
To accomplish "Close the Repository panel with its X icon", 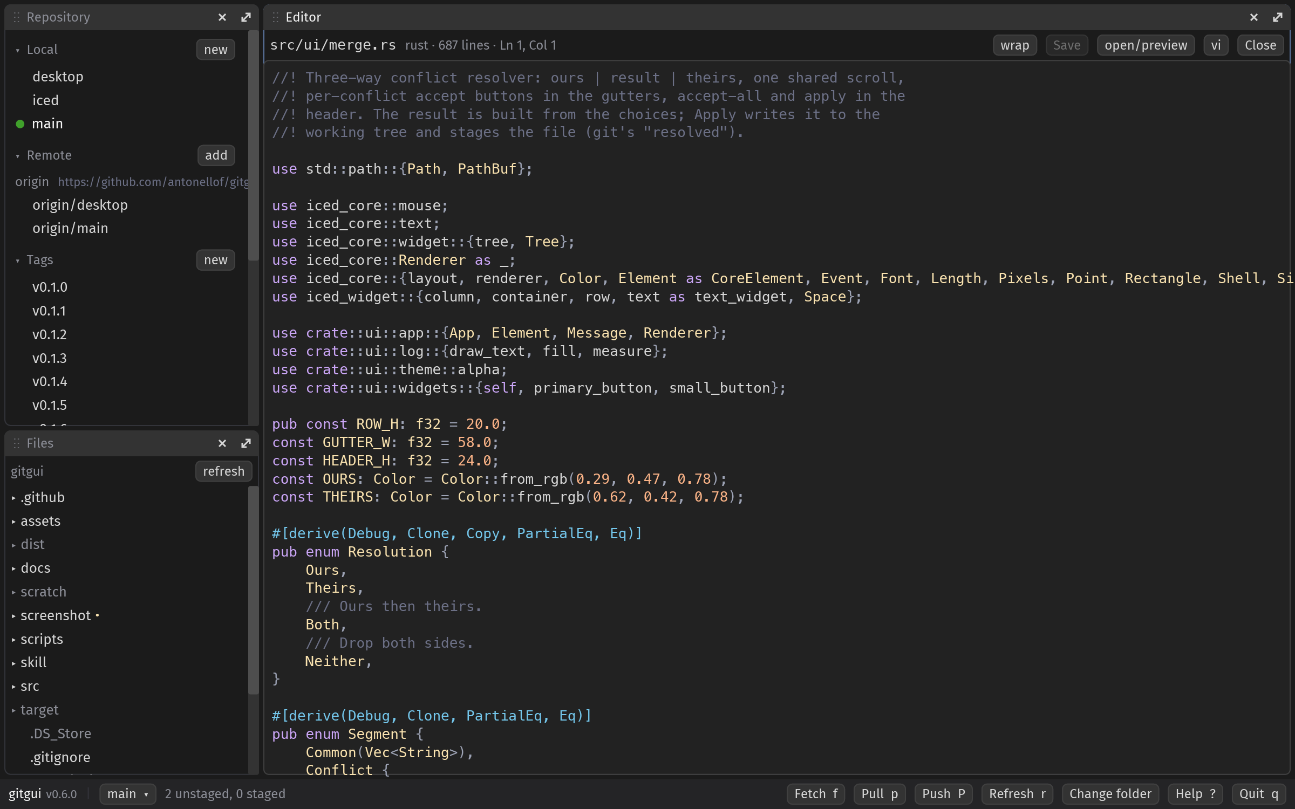I will point(222,17).
